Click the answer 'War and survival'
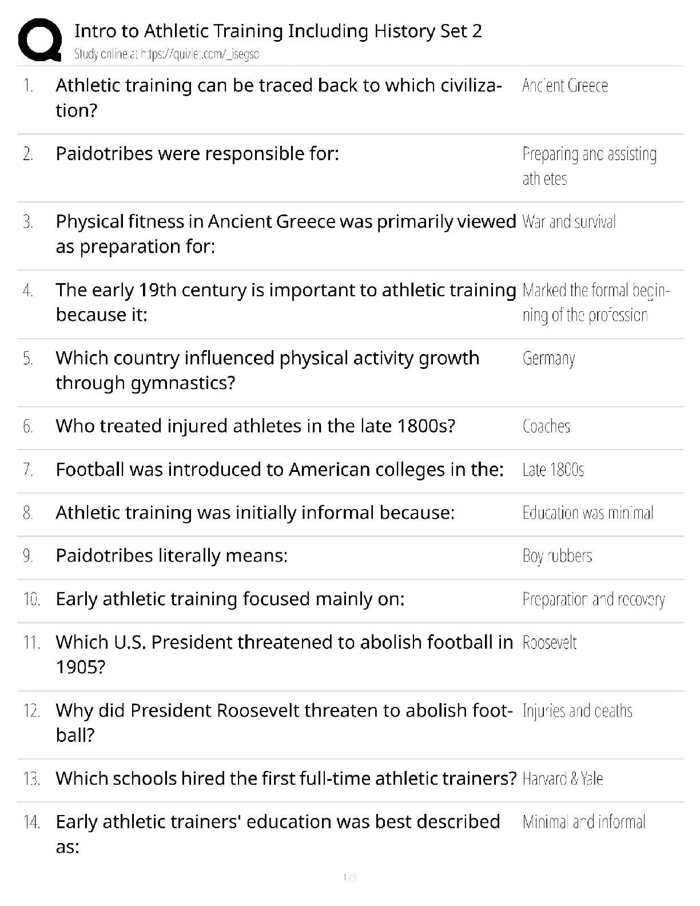Image resolution: width=700 pixels, height=906 pixels. (x=568, y=222)
